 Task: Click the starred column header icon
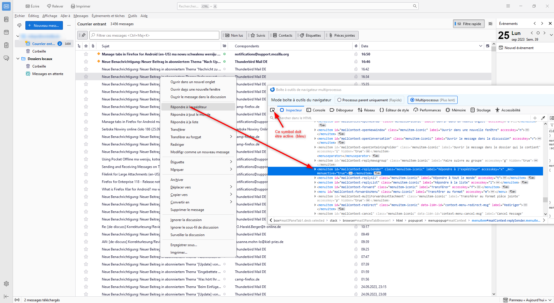(86, 46)
